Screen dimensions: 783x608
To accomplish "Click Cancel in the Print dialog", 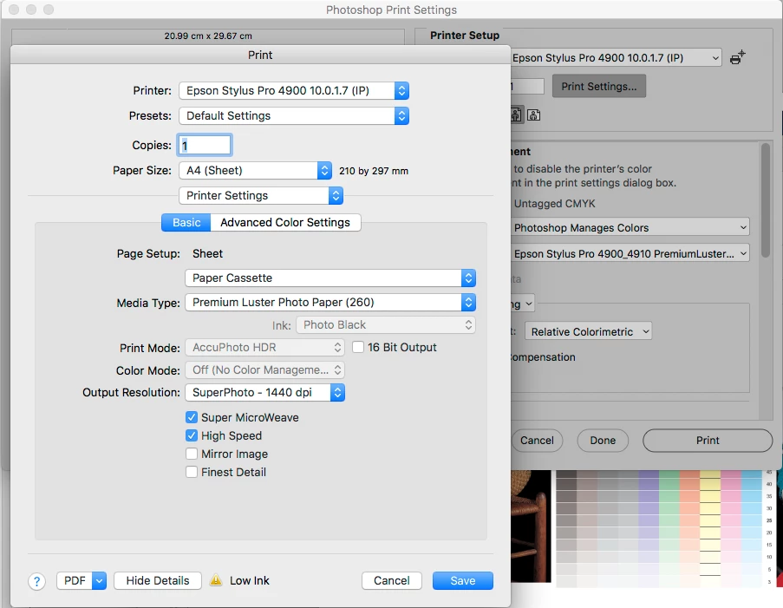I will pyautogui.click(x=392, y=580).
